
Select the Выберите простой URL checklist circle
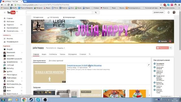coord(155,82)
